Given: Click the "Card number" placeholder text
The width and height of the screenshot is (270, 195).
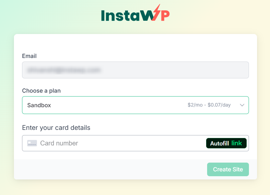Looking at the screenshot, I should point(59,143).
